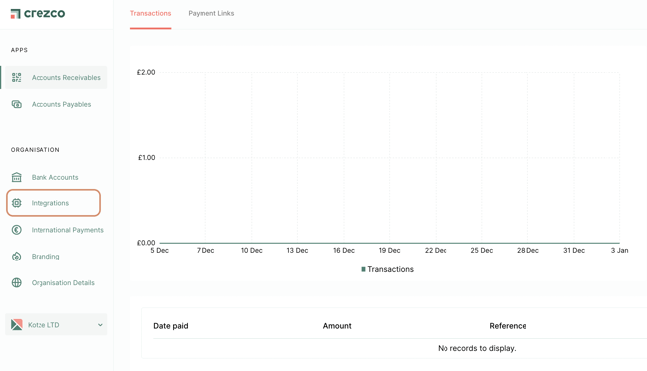Sort by the Amount column header
The image size is (647, 371).
[337, 326]
